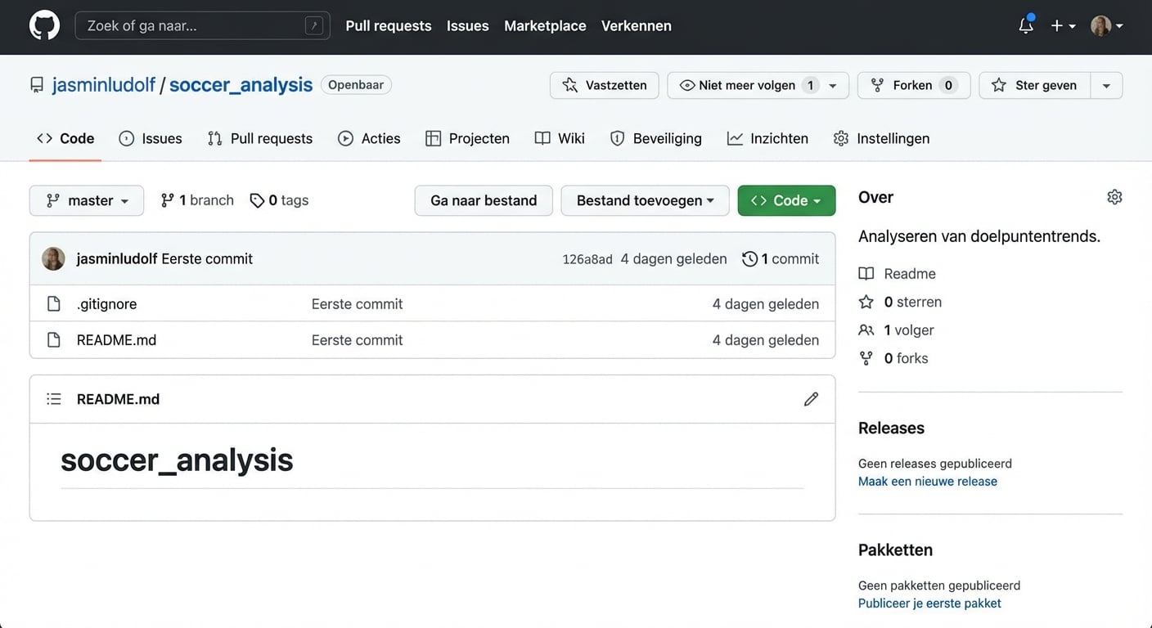
Task: Toggle Niet meer volgen watch button
Action: pos(746,85)
